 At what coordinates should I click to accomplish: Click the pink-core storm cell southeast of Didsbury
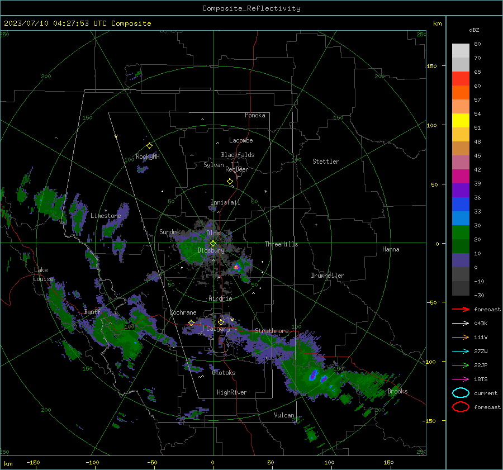pyautogui.click(x=236, y=267)
